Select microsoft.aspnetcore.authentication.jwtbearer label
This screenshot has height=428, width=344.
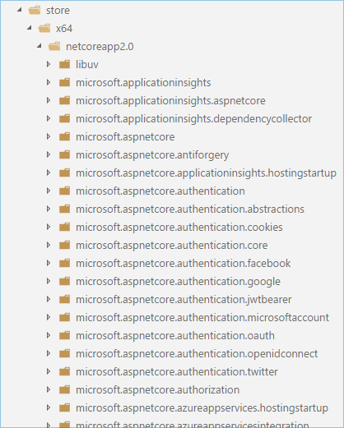pyautogui.click(x=184, y=300)
